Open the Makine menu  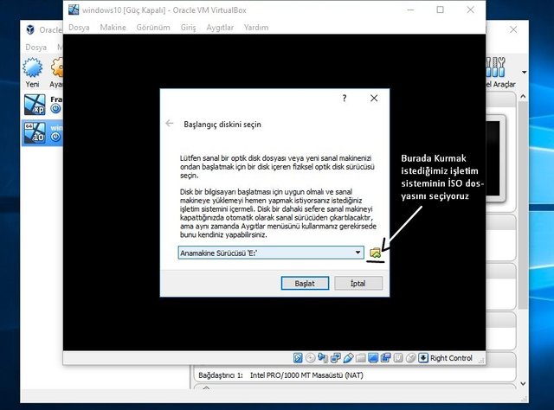113,27
